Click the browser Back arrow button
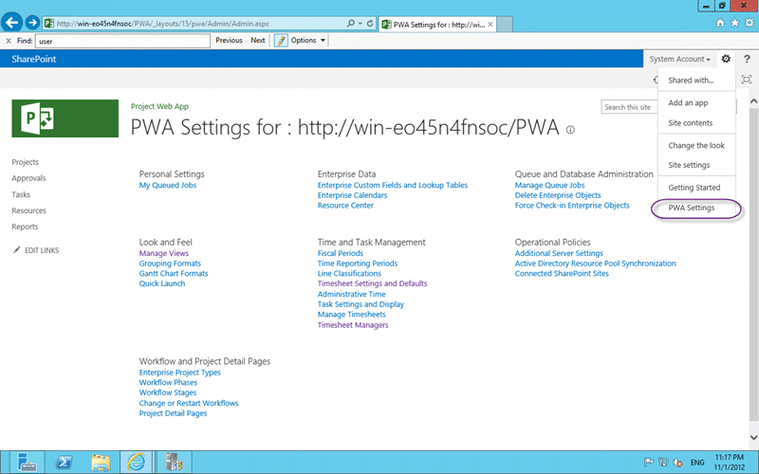 pos(11,22)
